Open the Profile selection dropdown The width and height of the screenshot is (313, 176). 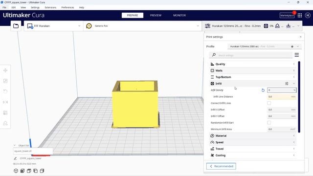(265, 46)
